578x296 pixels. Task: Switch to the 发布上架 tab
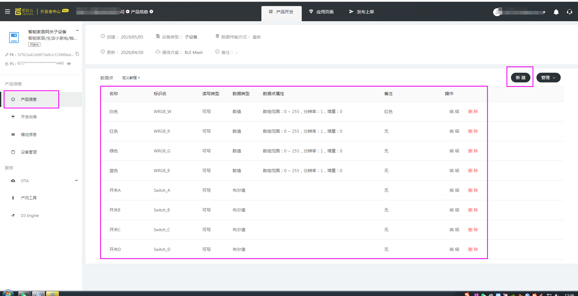[362, 12]
